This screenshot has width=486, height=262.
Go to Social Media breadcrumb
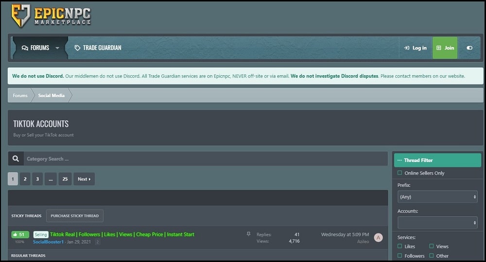pyautogui.click(x=52, y=95)
